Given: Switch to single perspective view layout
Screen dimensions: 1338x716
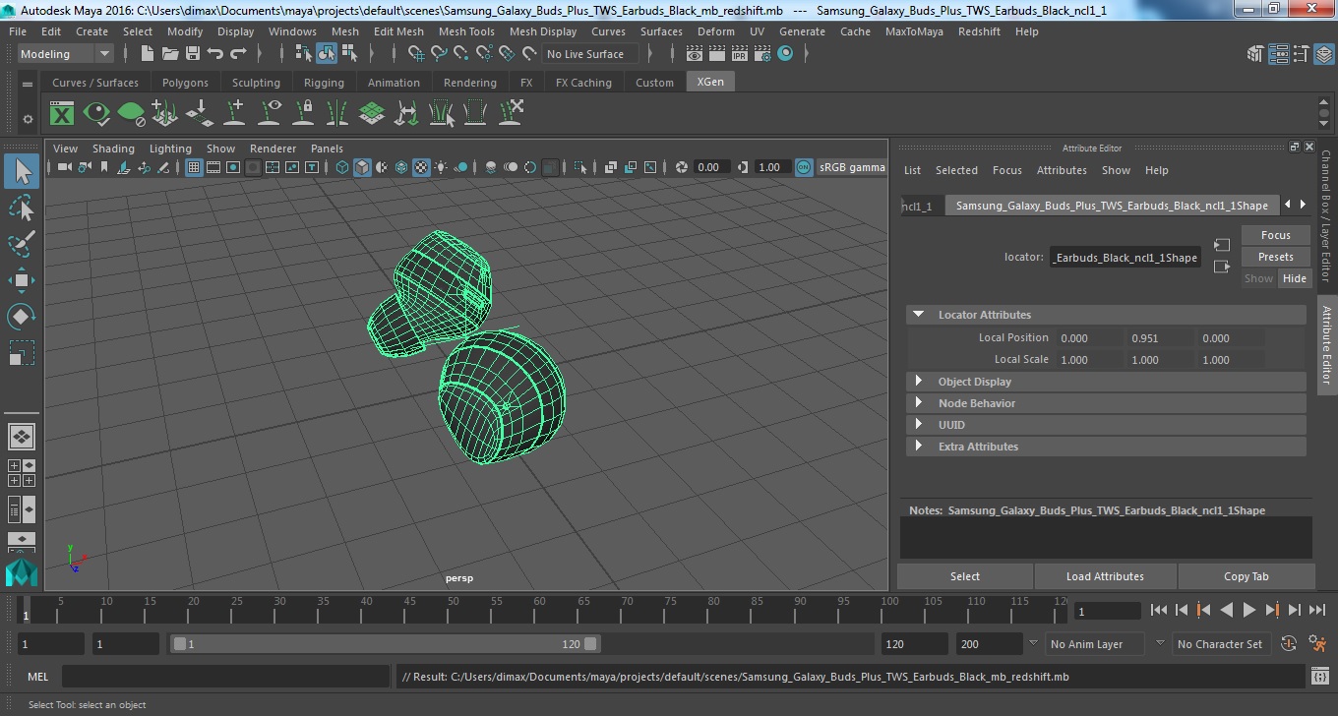Looking at the screenshot, I should click(22, 436).
